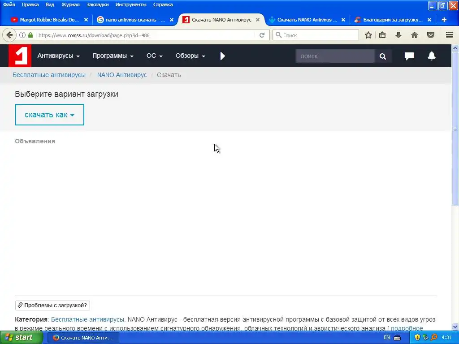Open the Справка menu
Viewport: 459px width, 344px height.
[163, 4]
